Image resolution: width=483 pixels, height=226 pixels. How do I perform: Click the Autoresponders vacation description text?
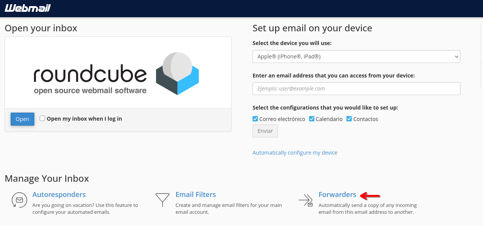click(x=85, y=208)
